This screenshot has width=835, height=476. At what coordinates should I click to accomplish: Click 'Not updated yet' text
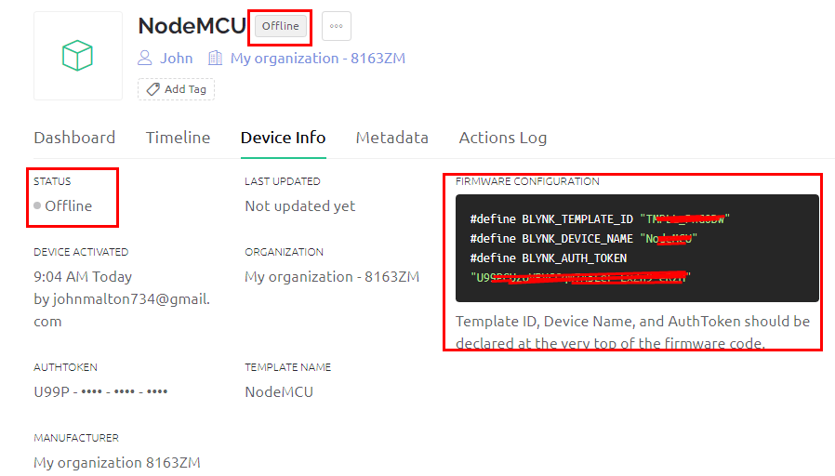(x=299, y=206)
